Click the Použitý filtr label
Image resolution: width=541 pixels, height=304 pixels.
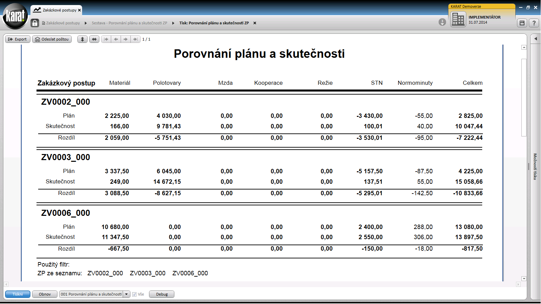click(53, 264)
